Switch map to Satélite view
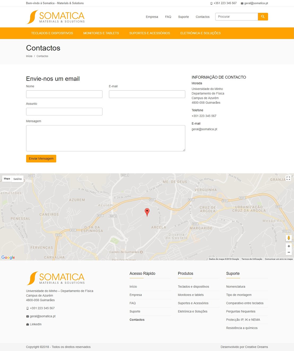This screenshot has width=294, height=351. [x=18, y=179]
